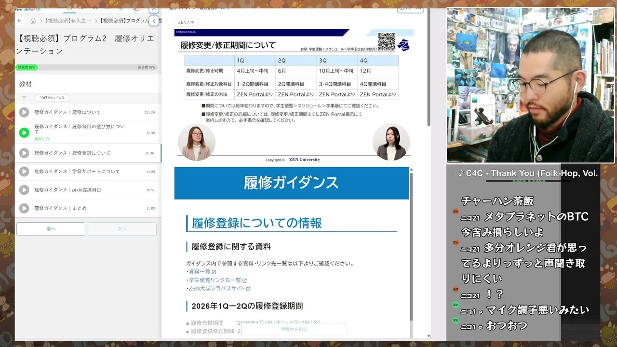The width and height of the screenshot is (617, 347).
Task: Play 履修ガイダンス|pixiv提携科目 lesson
Action: tap(24, 190)
